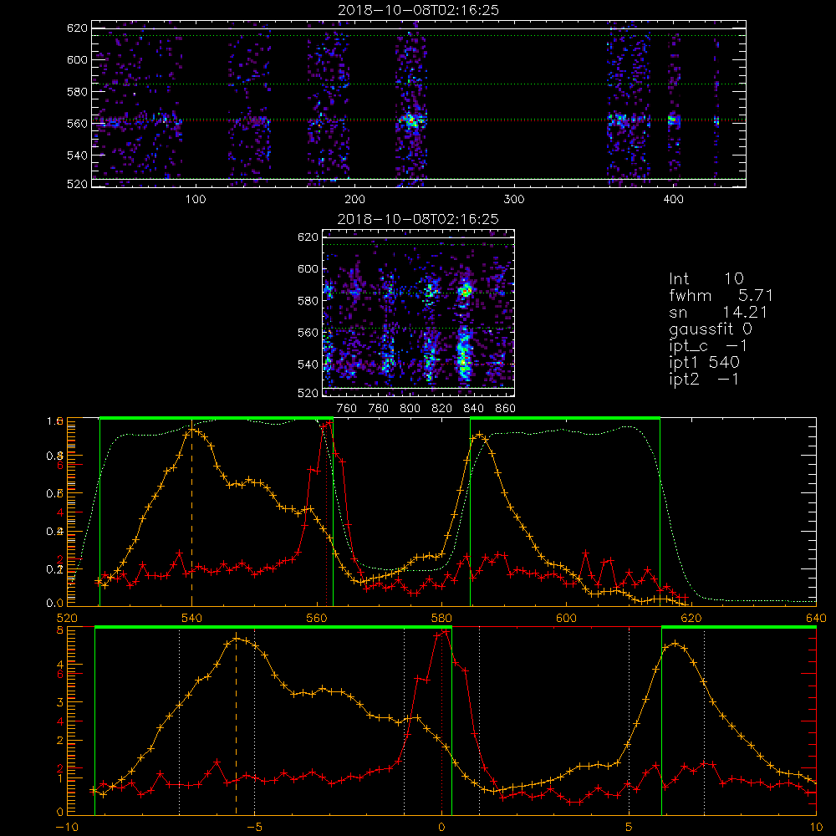This screenshot has height=836, width=836.
Task: Click the bright emission spot near 235 in top spectrogram
Action: [x=411, y=120]
